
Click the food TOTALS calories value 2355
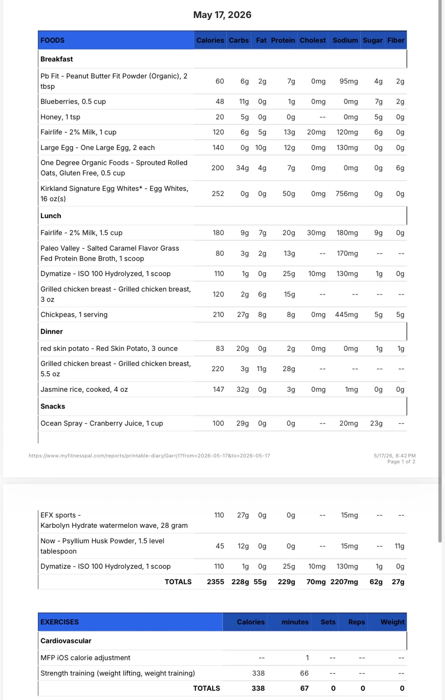[x=215, y=582]
